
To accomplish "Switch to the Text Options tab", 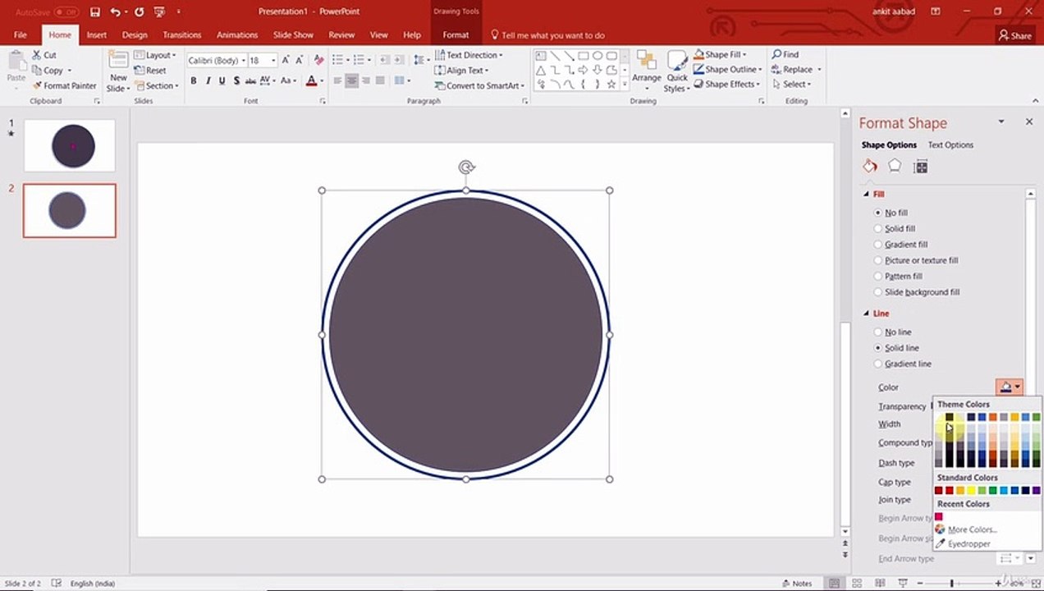I will point(950,145).
